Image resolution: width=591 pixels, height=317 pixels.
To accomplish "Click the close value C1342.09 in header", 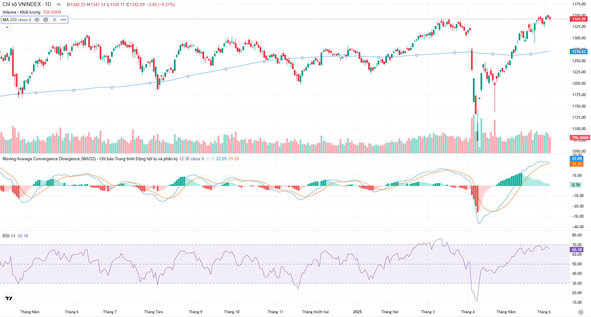I will tap(136, 4).
